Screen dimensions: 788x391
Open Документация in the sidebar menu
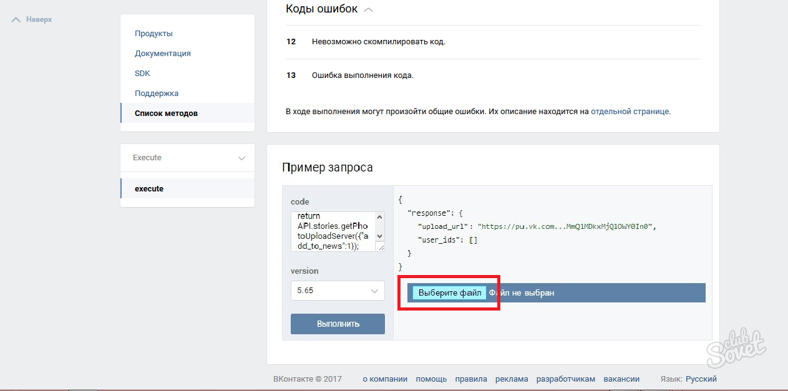(x=163, y=54)
